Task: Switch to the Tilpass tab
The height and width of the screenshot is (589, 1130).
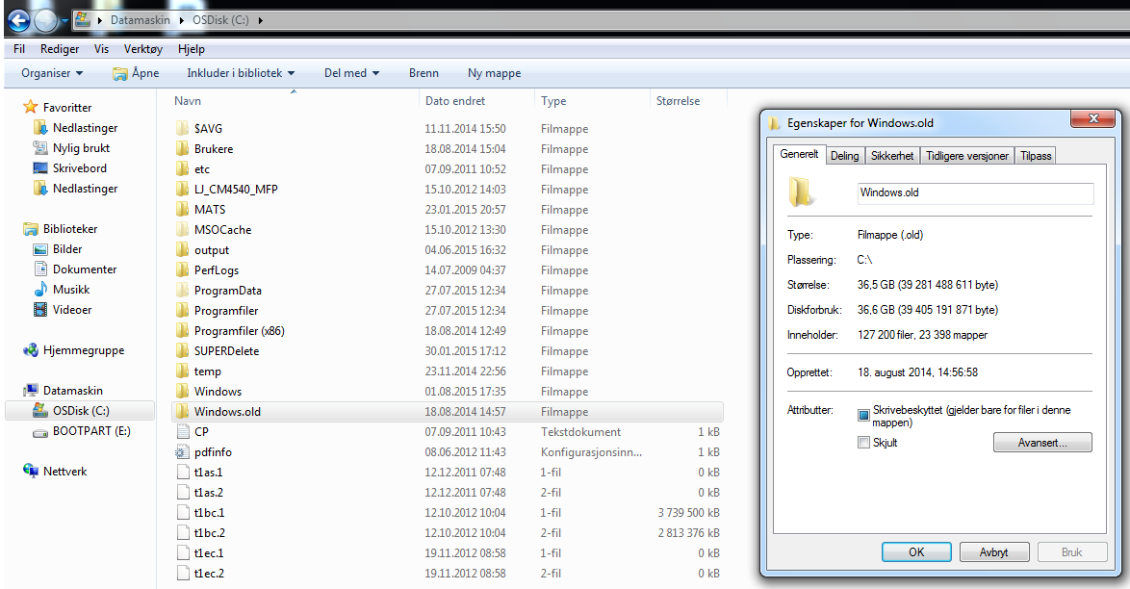Action: (1036, 156)
